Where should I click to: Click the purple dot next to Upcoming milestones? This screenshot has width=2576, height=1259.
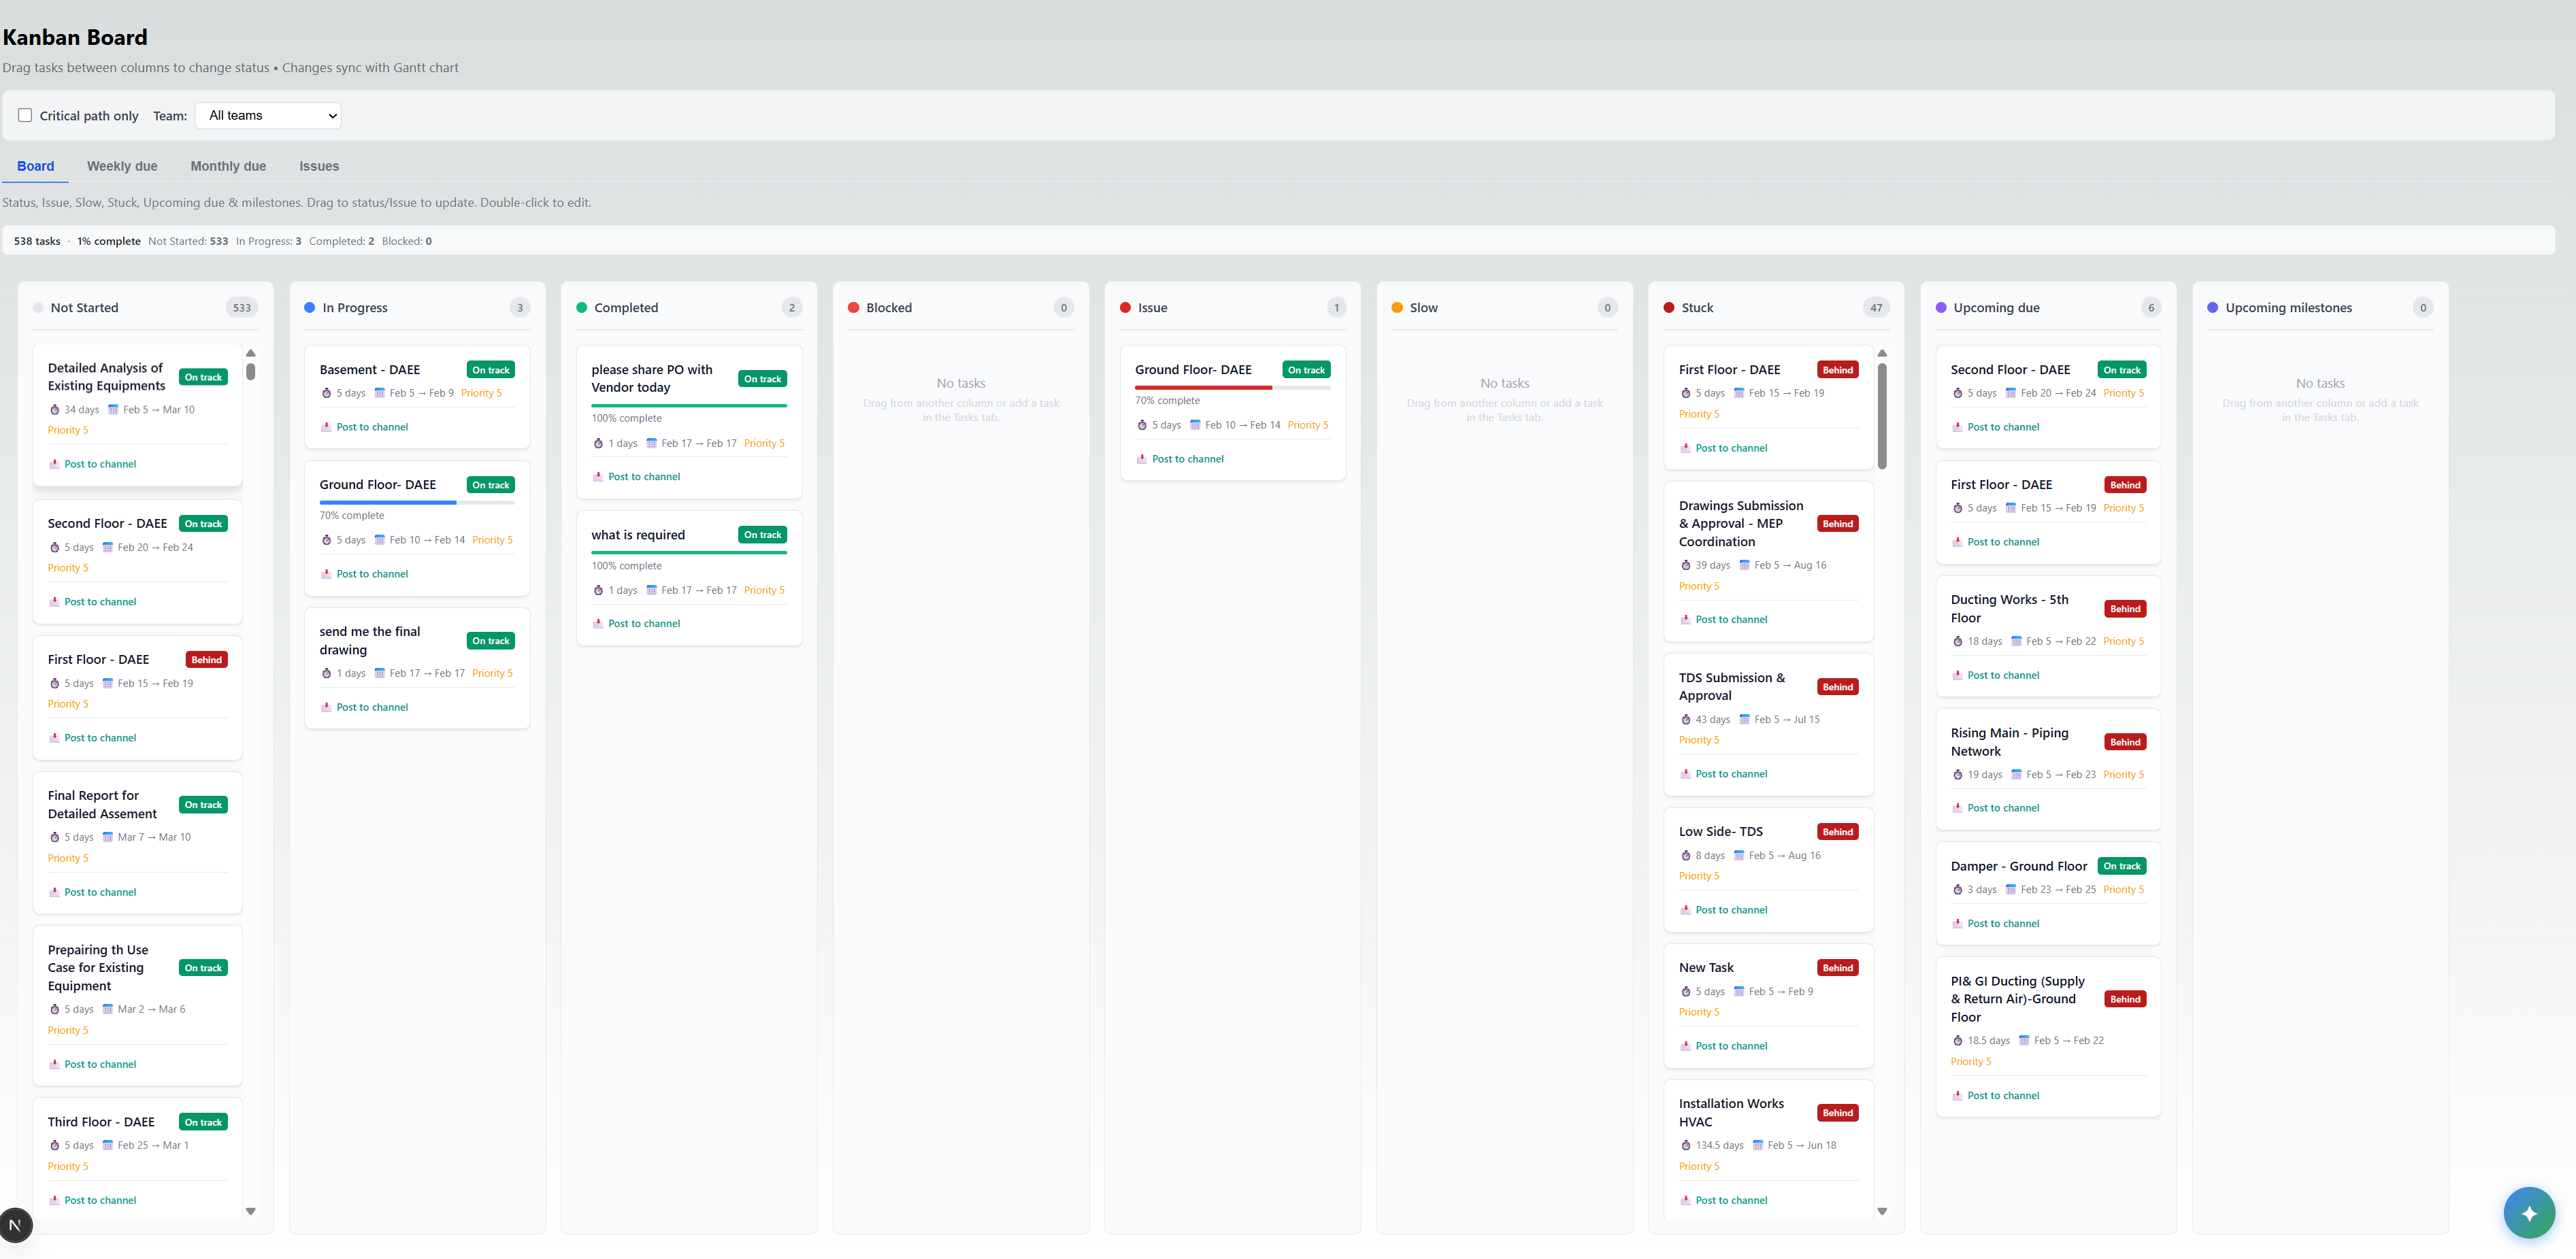(2212, 307)
